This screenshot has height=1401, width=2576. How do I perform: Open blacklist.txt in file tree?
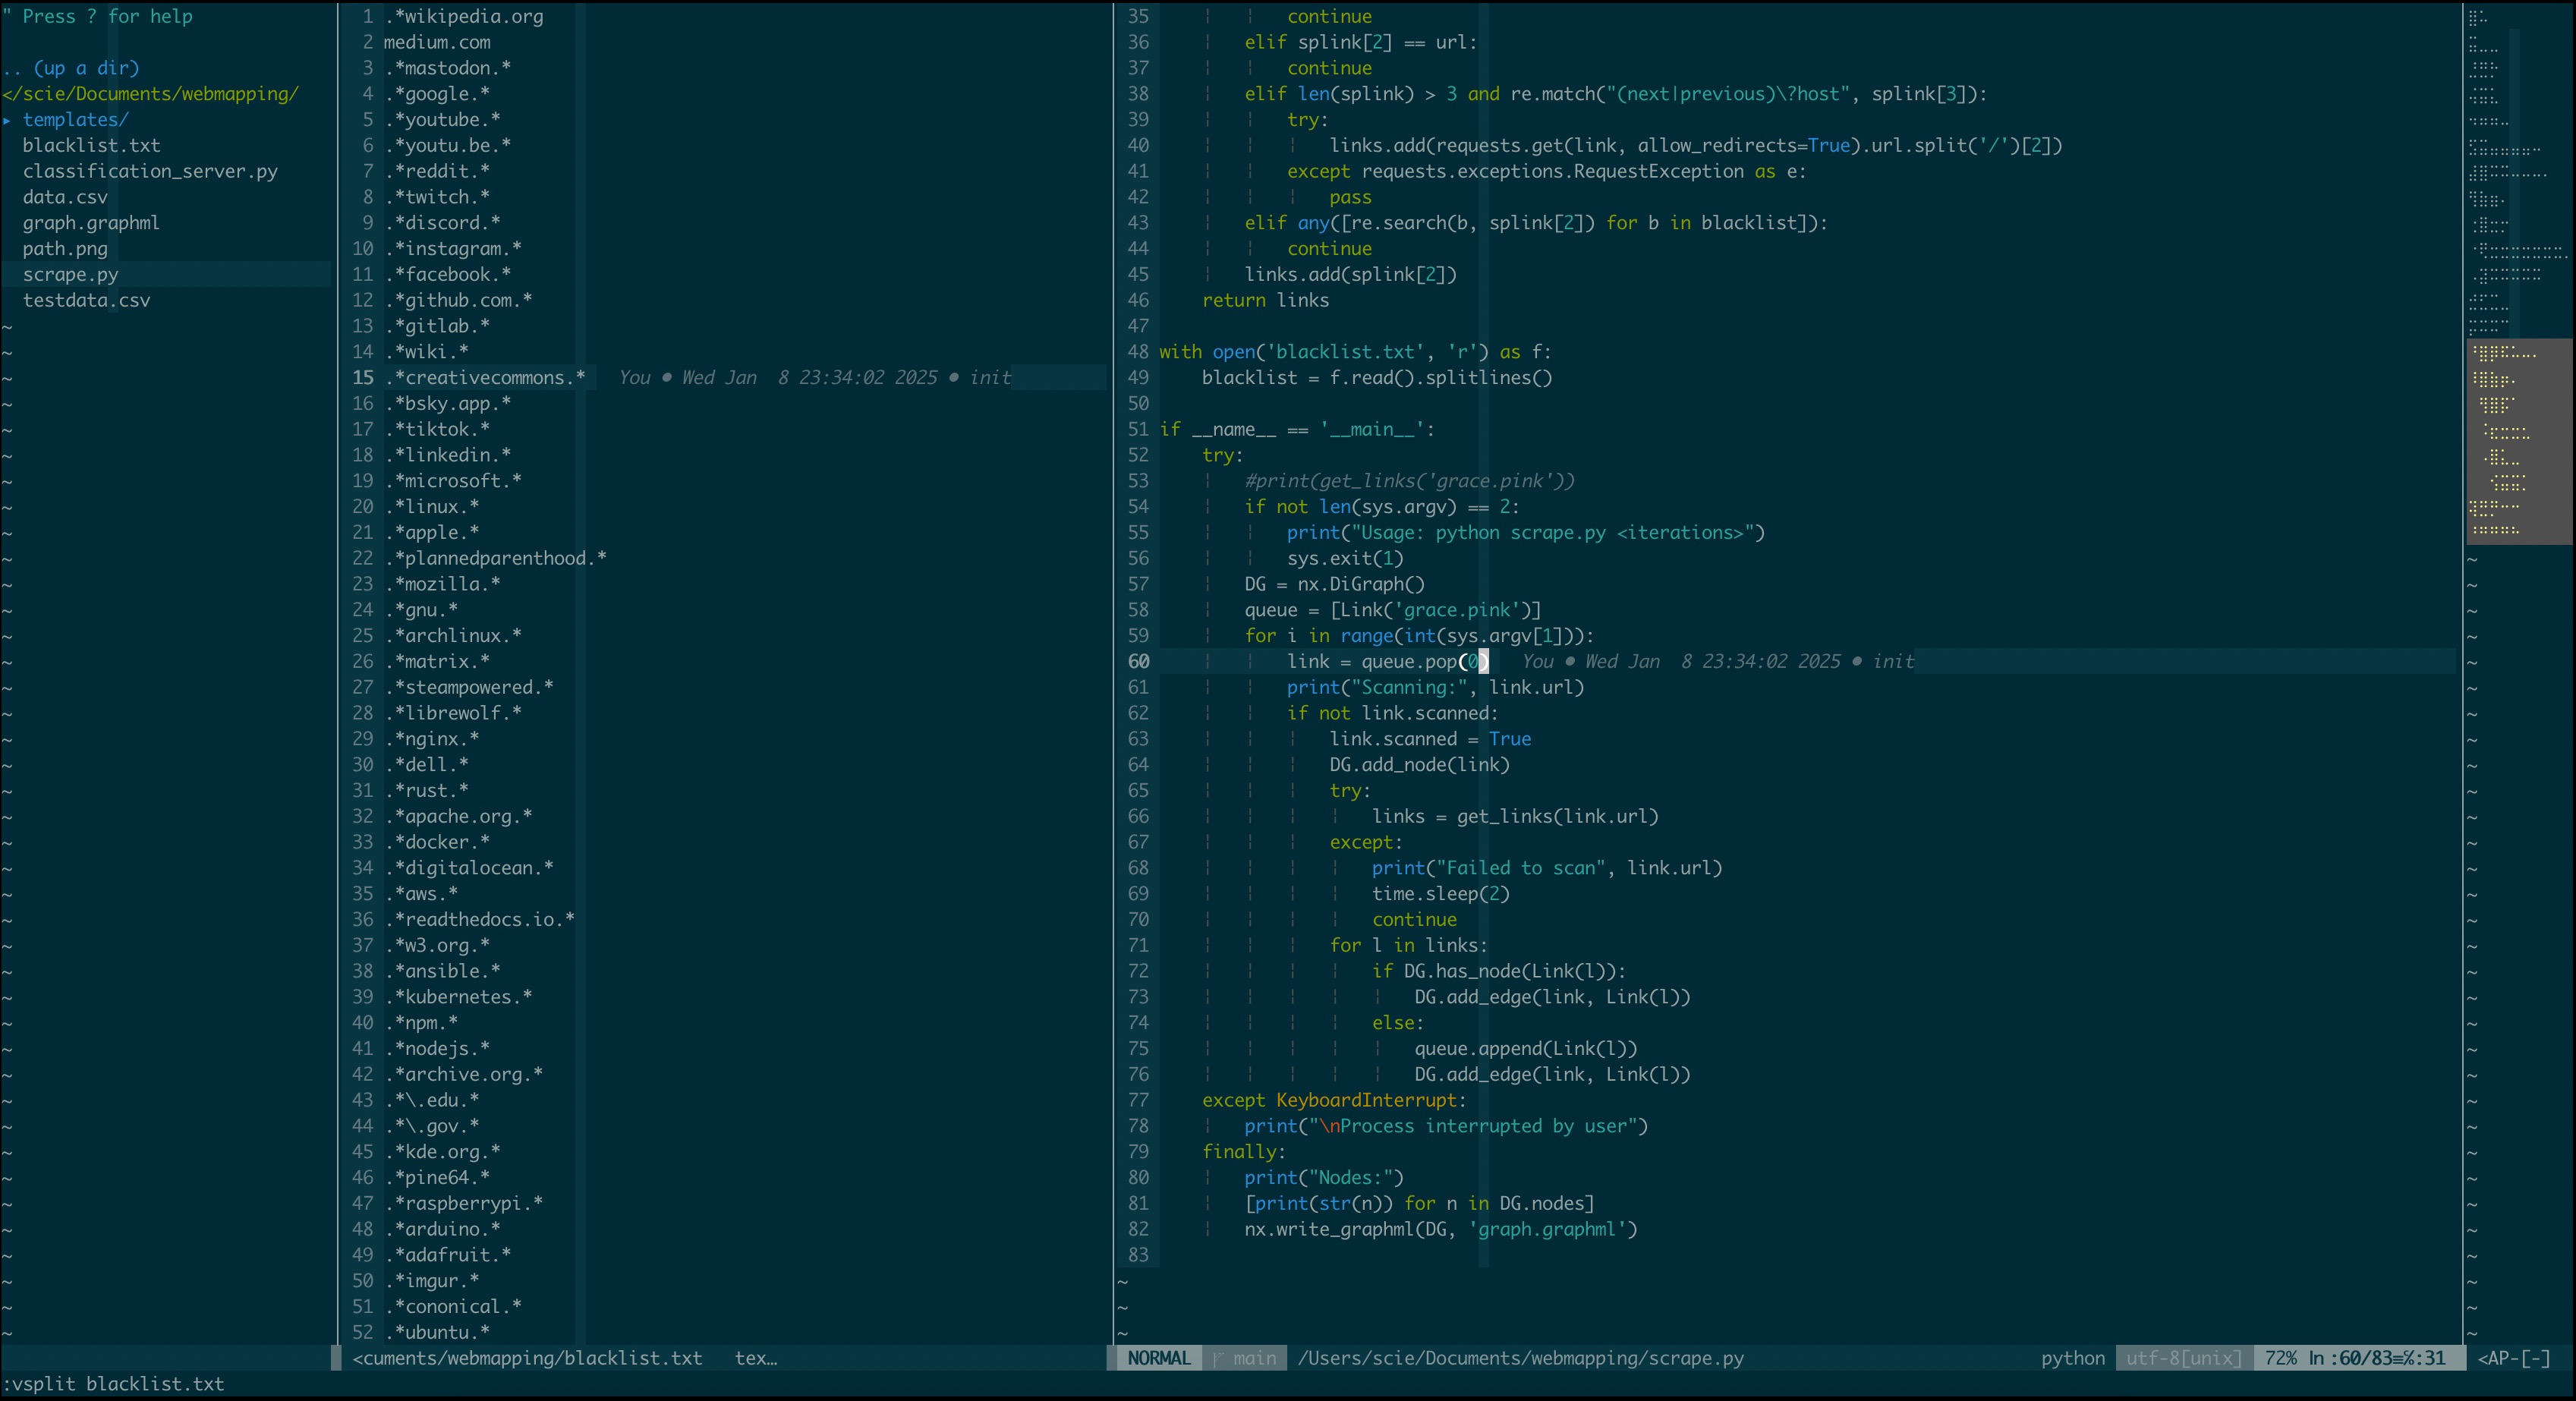point(91,146)
